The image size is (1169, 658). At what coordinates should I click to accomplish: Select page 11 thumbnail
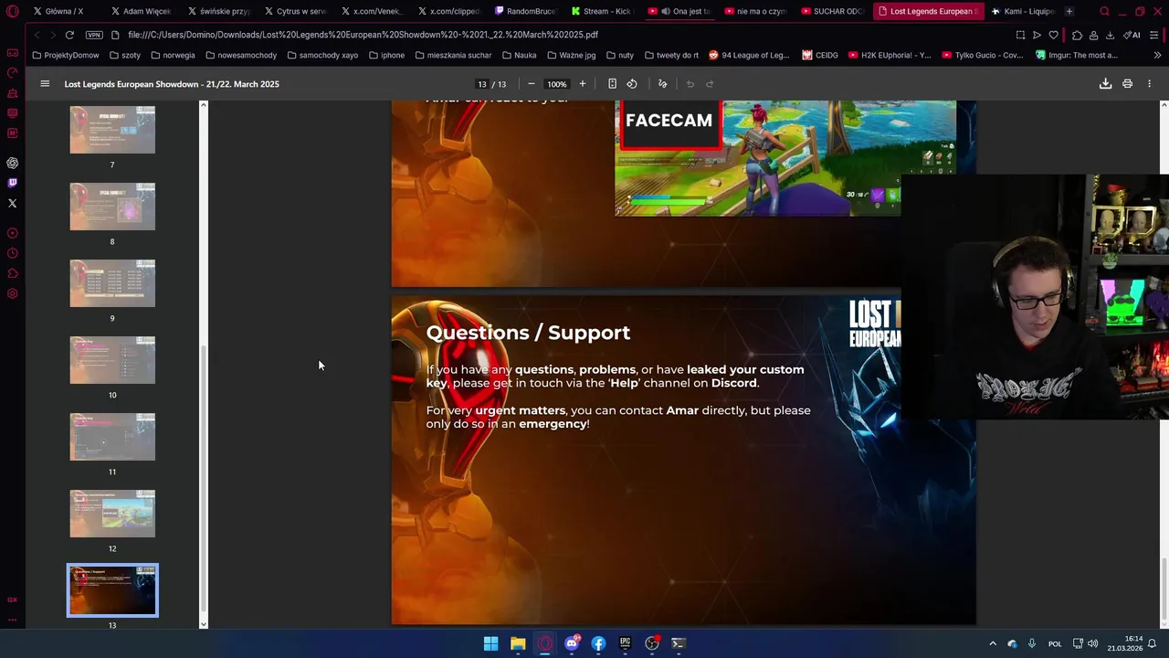click(112, 437)
